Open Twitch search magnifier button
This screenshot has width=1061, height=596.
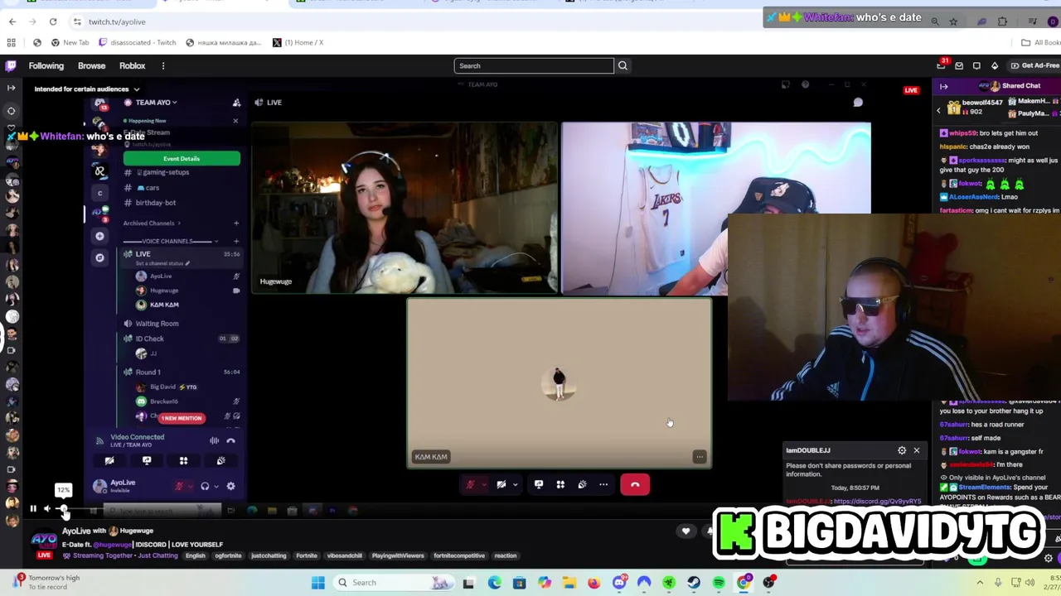click(x=623, y=65)
